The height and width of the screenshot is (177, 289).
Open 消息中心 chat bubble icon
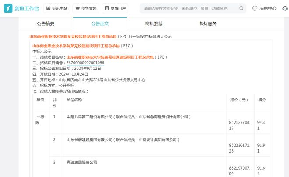click(255, 8)
